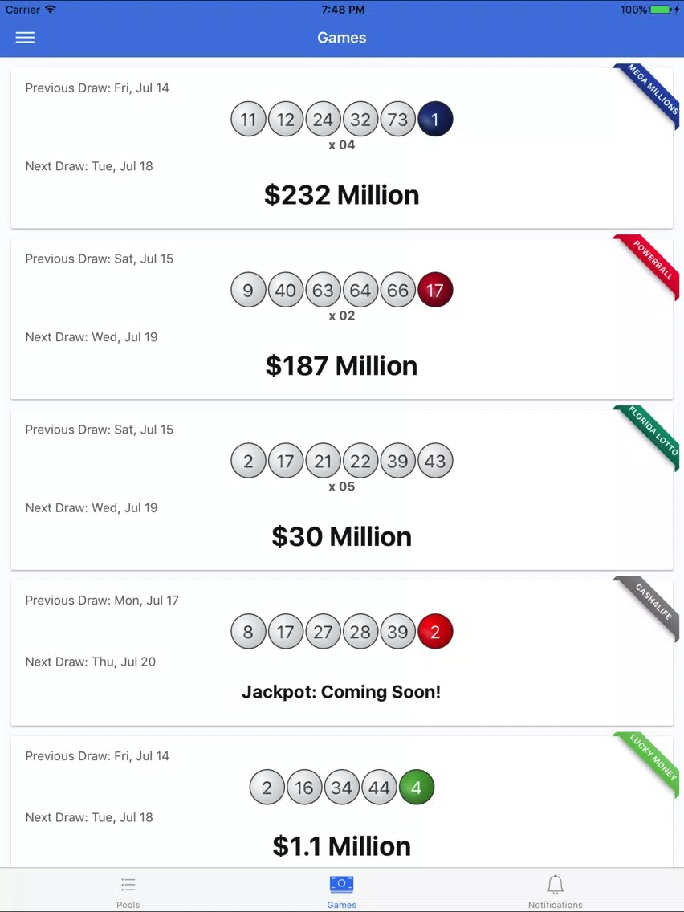
Task: Open the Notifications bell icon
Action: 555,885
